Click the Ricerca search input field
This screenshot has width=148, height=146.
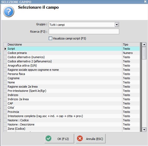(84, 32)
